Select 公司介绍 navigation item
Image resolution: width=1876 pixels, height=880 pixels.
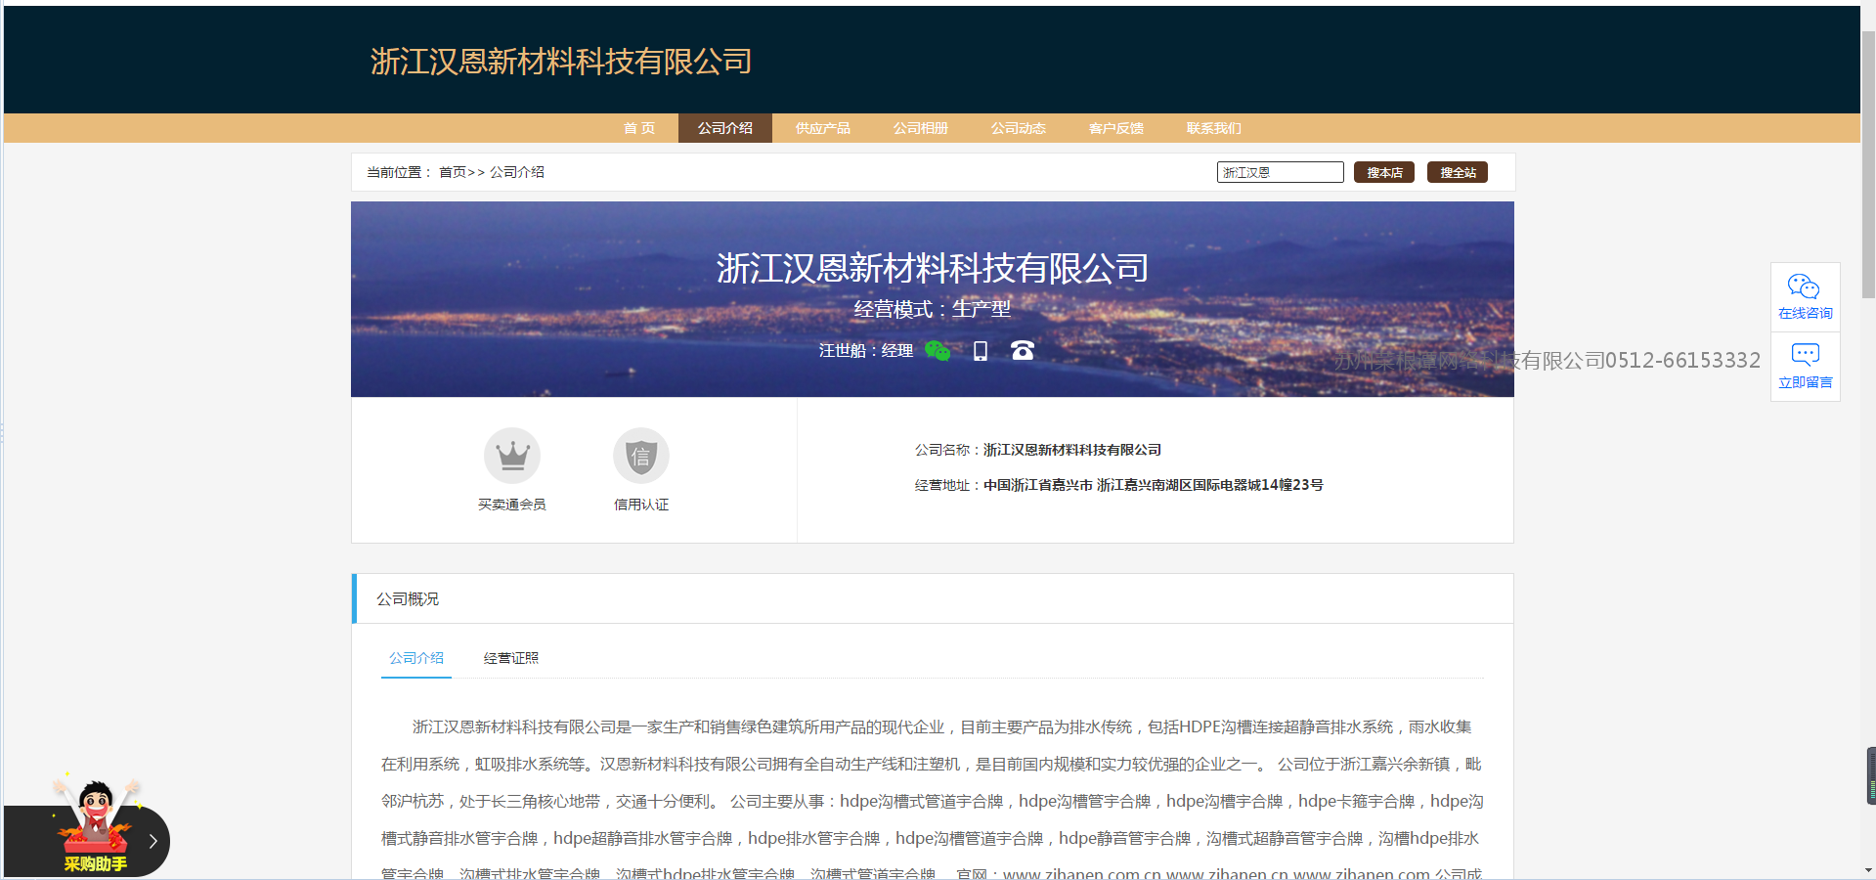[x=725, y=128]
